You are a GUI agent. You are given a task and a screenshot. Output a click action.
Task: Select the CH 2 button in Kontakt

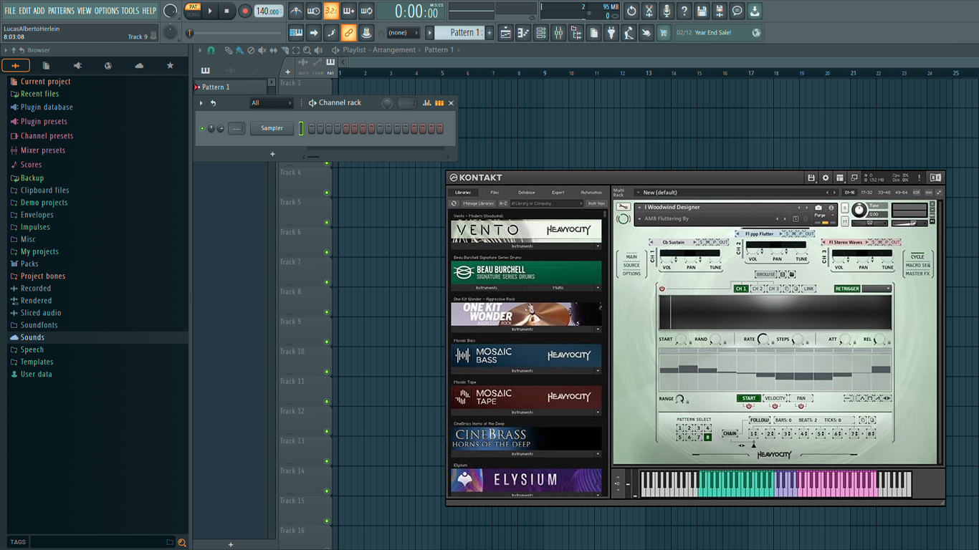[x=757, y=289]
